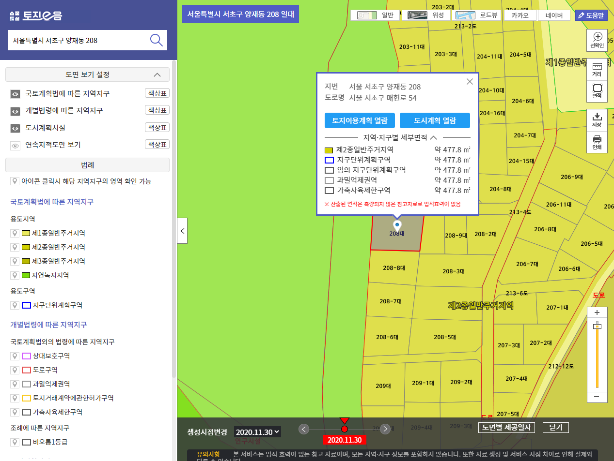Click location pin next to 가축사육제한구역 legend
Screen dimensions: 614x461
[15, 412]
